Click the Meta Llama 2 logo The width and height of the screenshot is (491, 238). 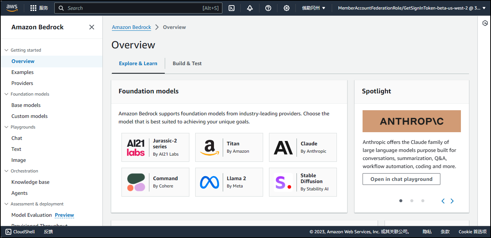[x=210, y=182]
